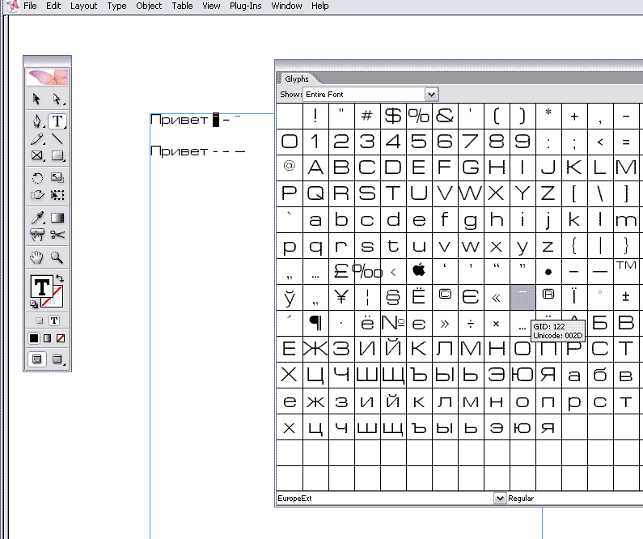The height and width of the screenshot is (539, 643).
Task: Click the Entire Font combo field
Action: [364, 95]
